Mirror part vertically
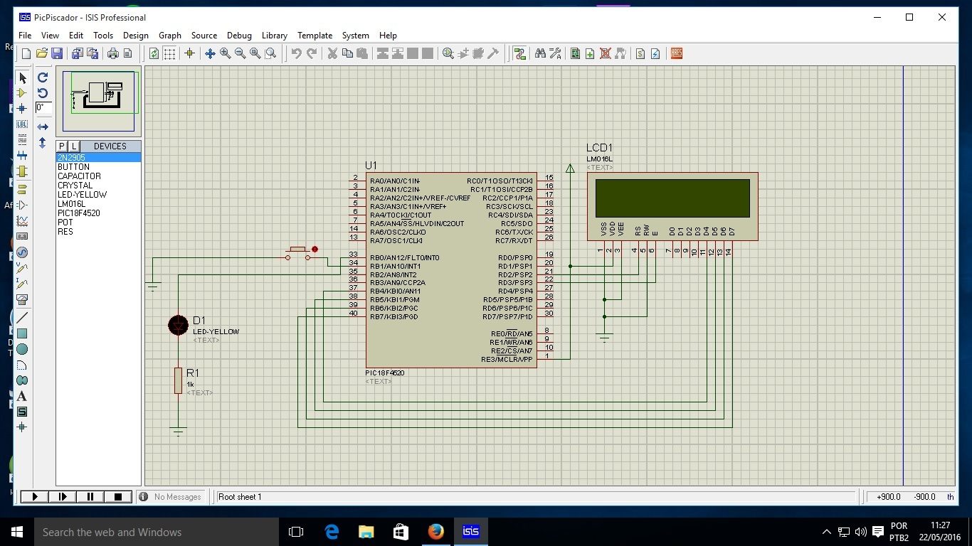Screen dimensions: 972x546 (43, 143)
